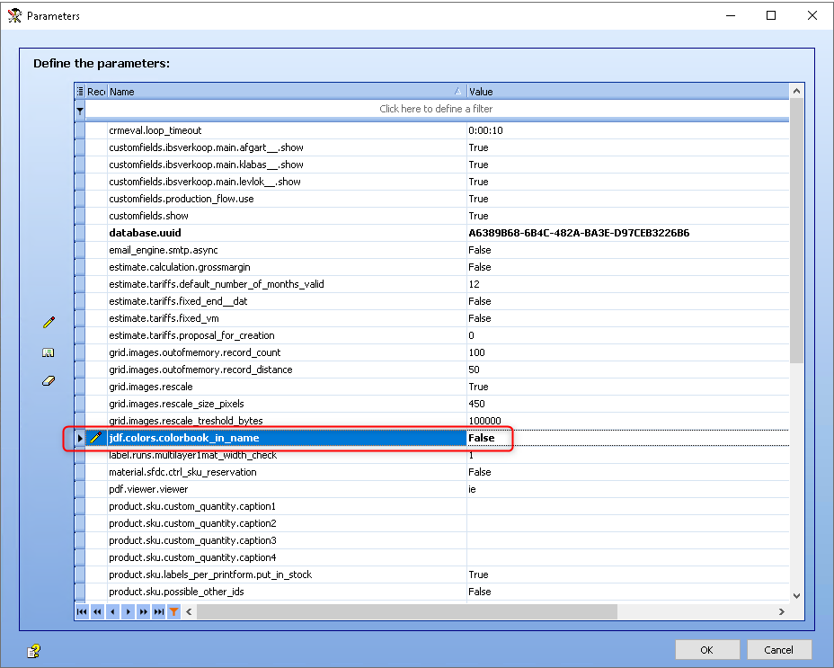Click the Cancel button
The image size is (834, 668).
click(778, 649)
